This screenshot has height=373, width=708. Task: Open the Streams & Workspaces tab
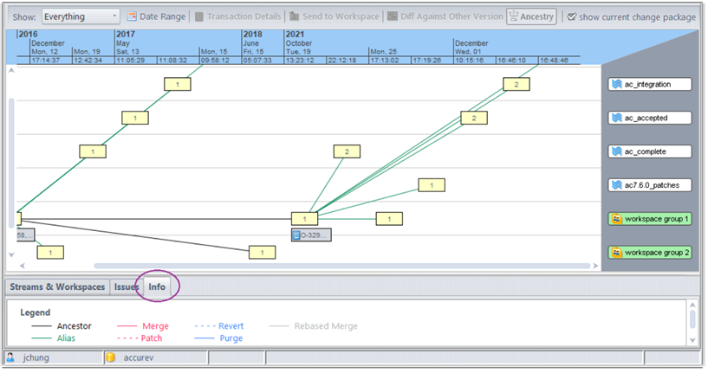(57, 286)
